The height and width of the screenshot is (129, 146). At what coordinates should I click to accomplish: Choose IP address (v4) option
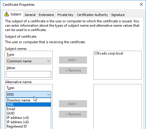point(29,118)
